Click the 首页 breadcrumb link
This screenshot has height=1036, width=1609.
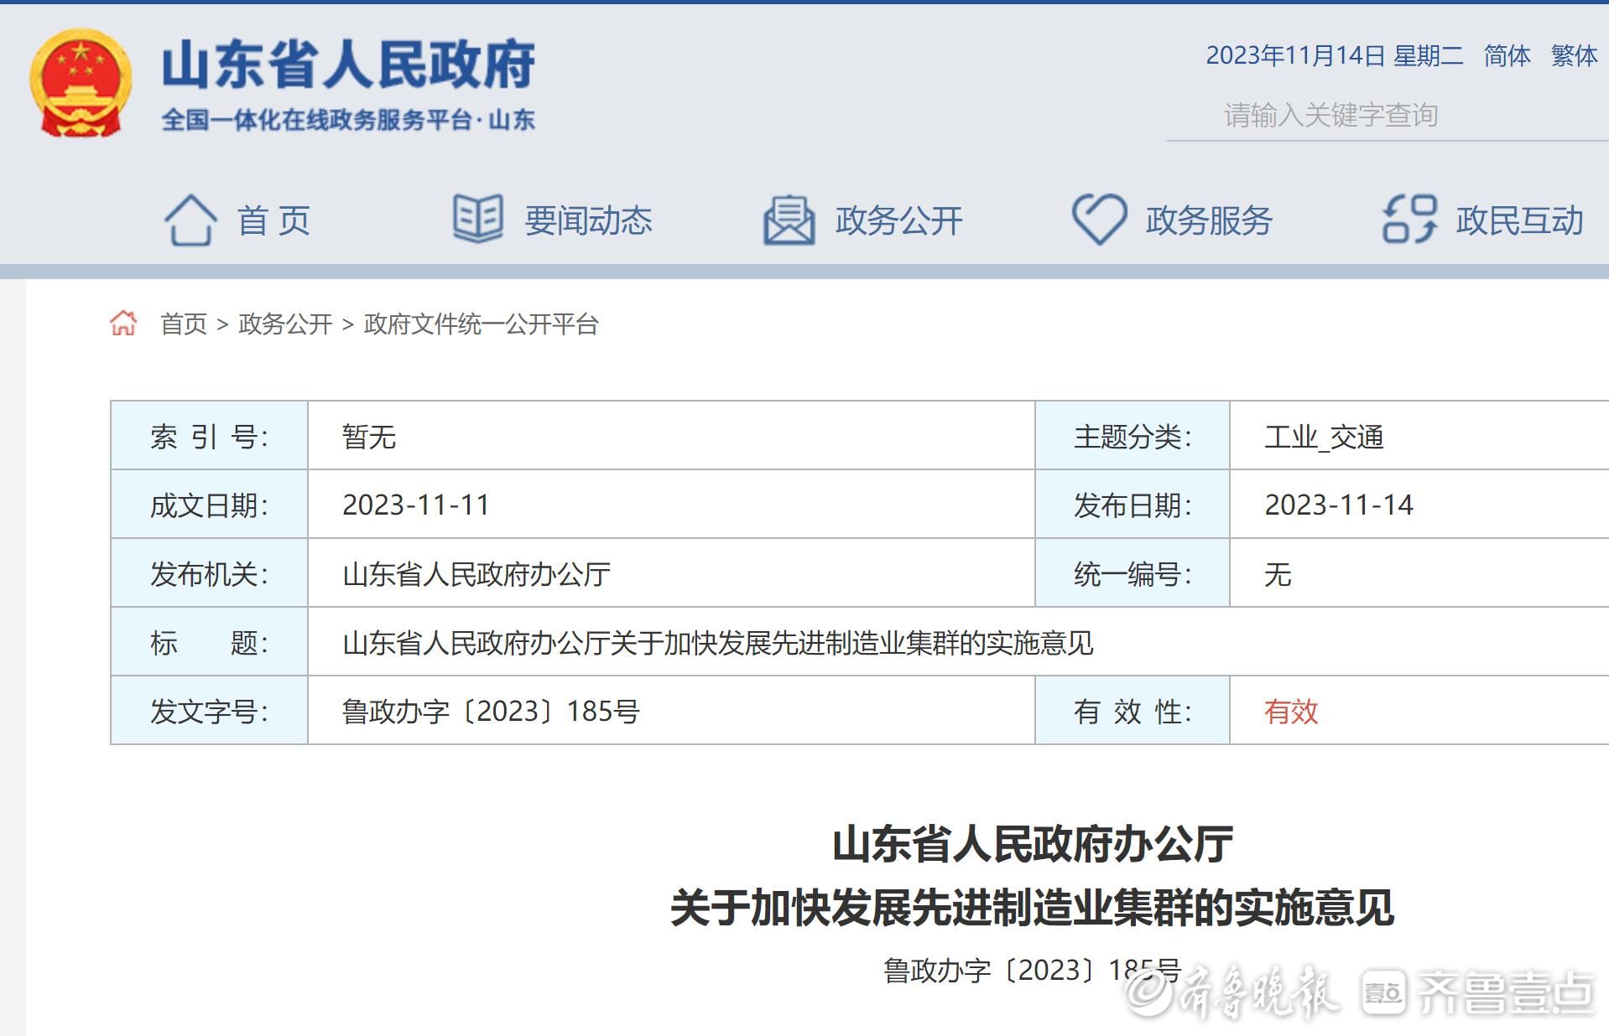coord(184,324)
